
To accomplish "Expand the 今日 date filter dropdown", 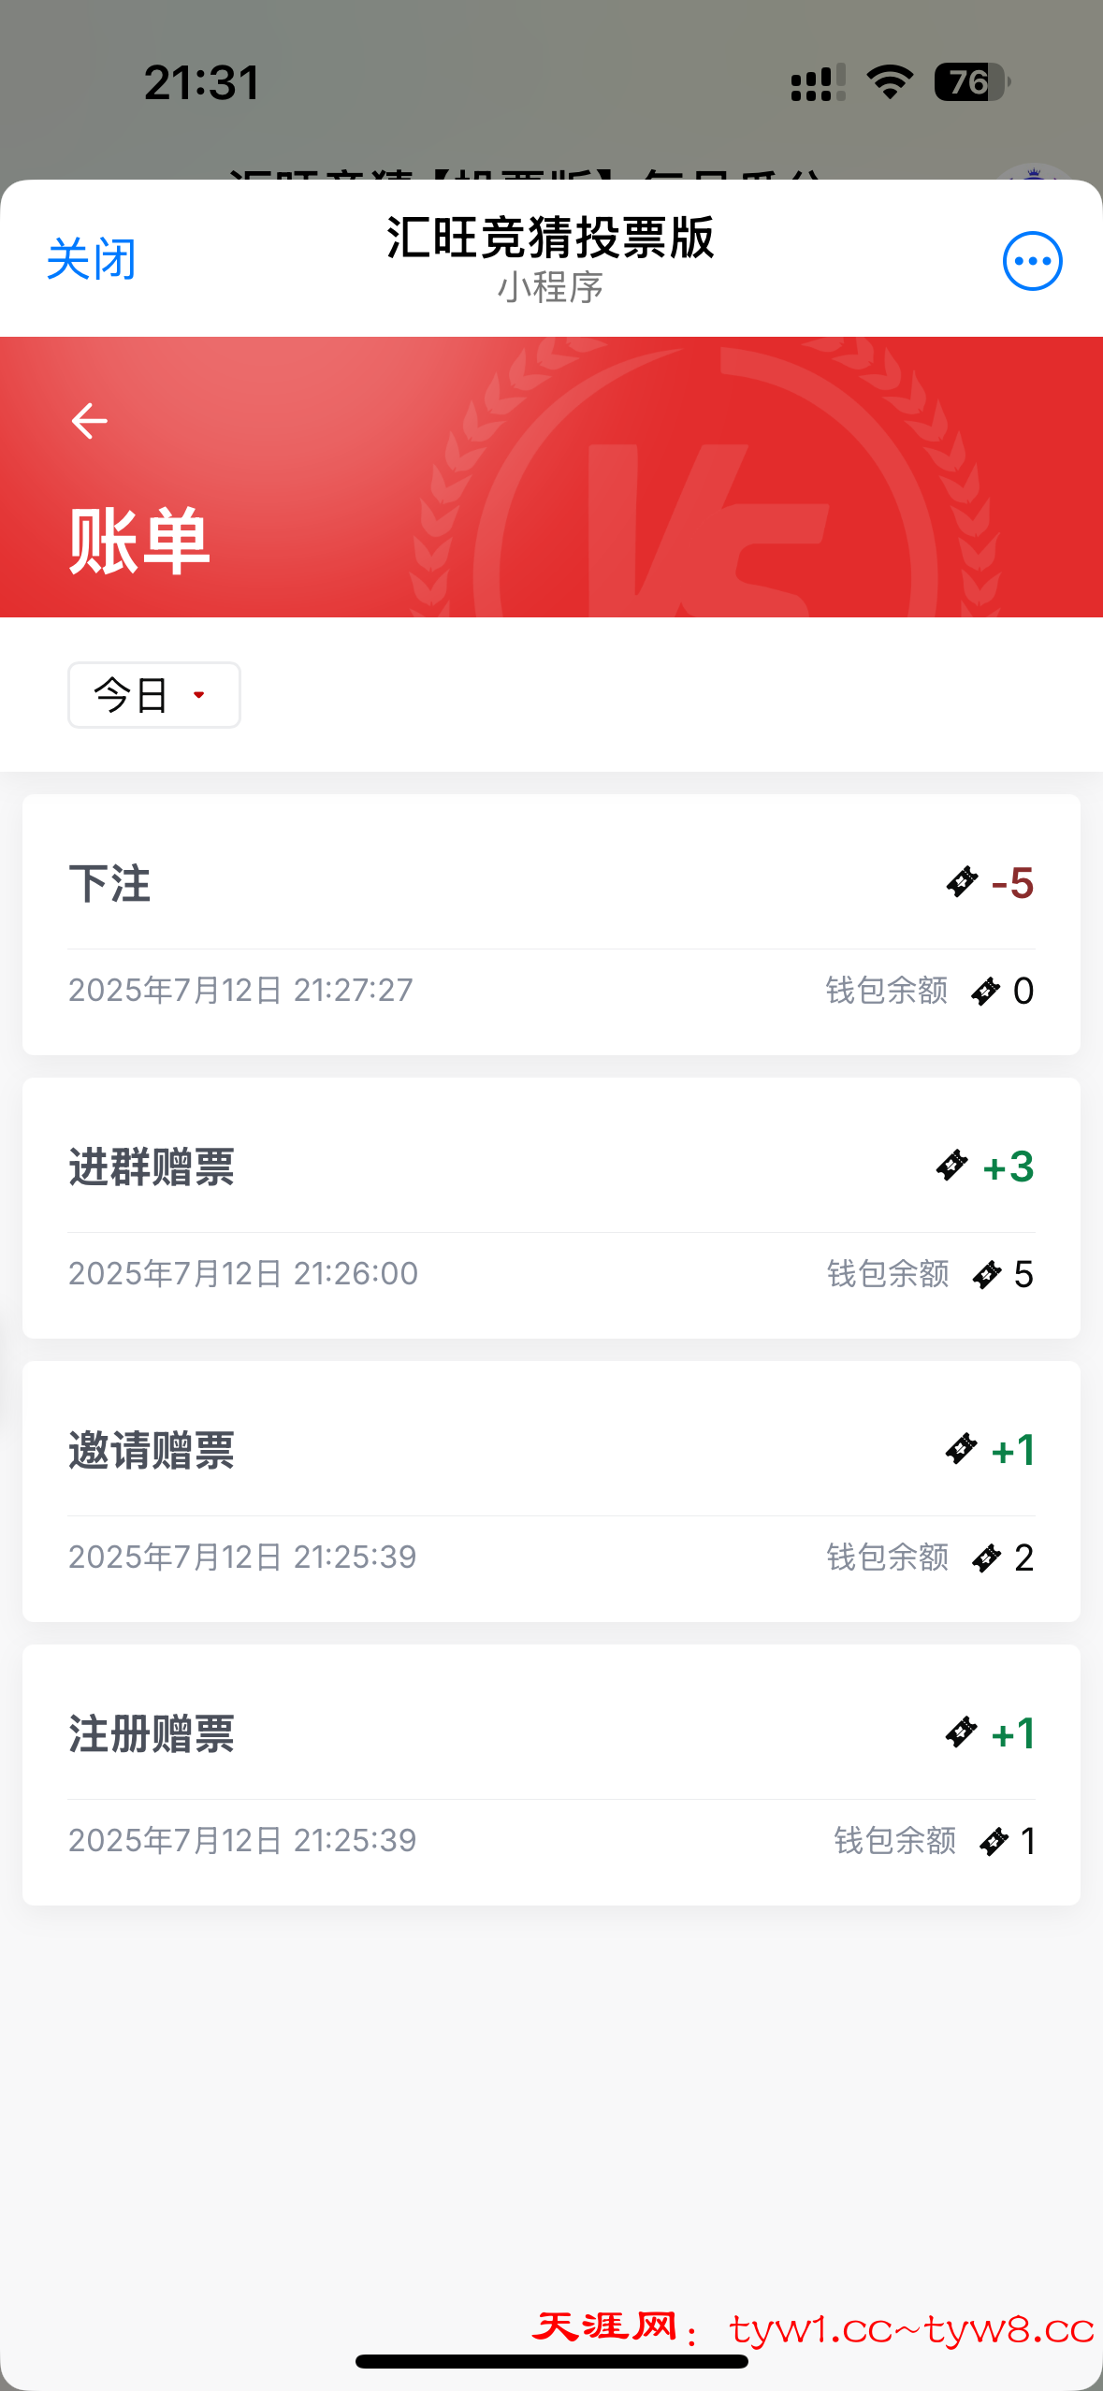I will [x=153, y=695].
